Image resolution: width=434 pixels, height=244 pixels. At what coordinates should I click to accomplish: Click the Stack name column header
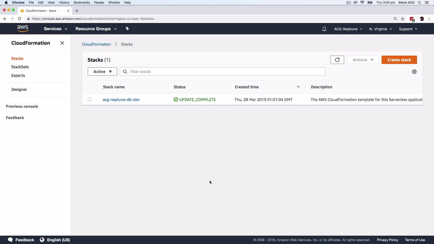tap(114, 87)
